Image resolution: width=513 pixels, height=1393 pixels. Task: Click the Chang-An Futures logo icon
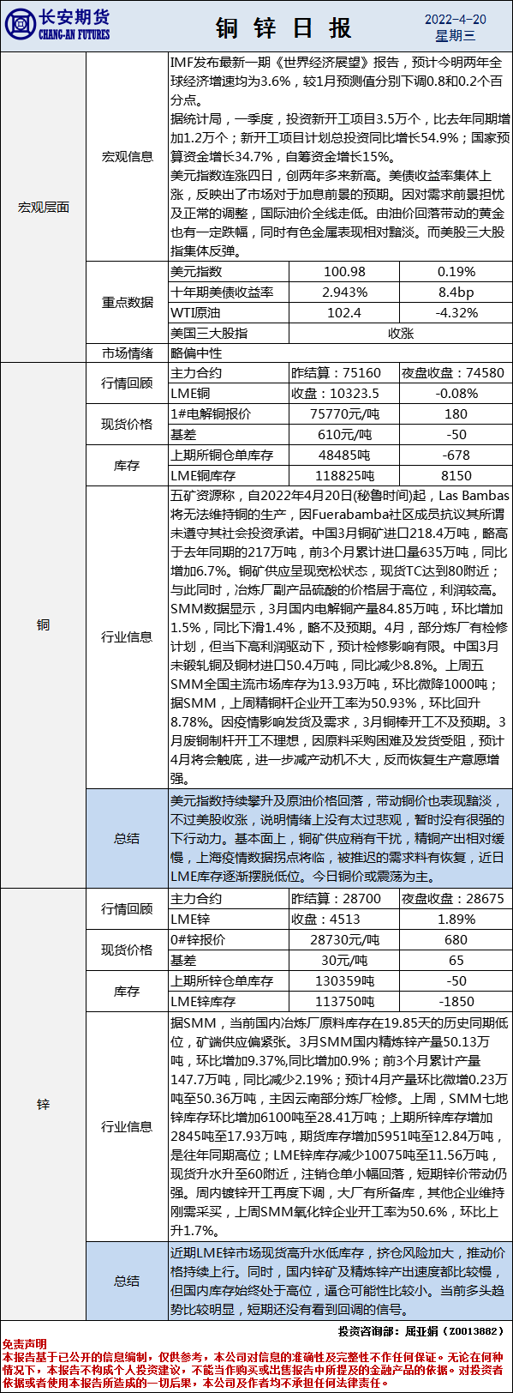(20, 26)
